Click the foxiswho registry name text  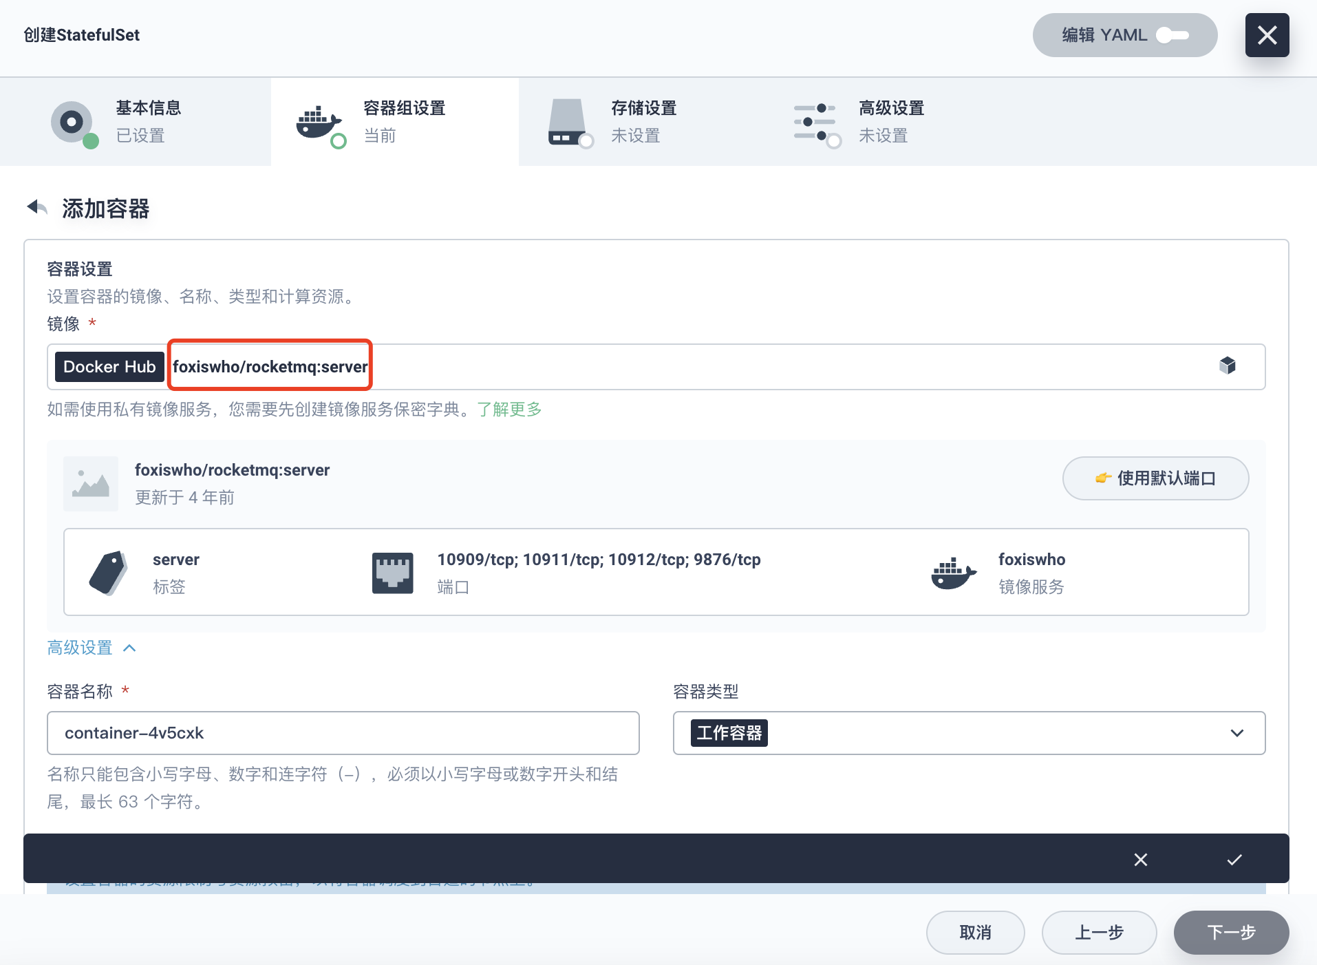pos(1031,560)
